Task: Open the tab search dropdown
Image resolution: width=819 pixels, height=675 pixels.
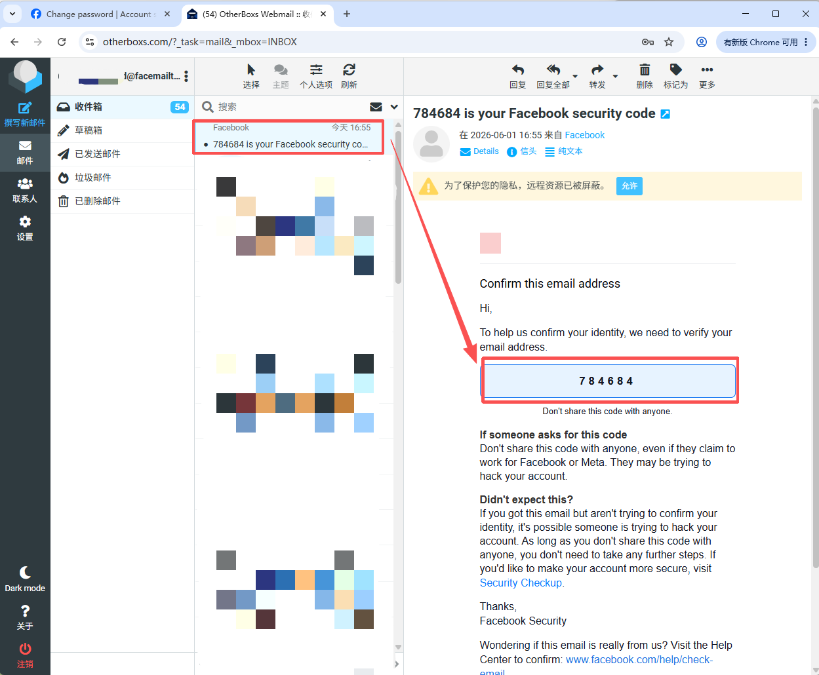Action: (12, 14)
